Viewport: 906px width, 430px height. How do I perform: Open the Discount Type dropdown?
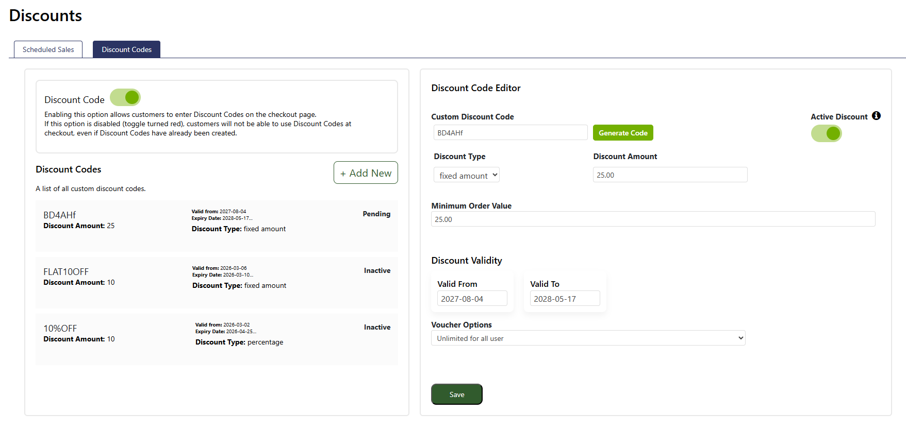click(x=467, y=175)
